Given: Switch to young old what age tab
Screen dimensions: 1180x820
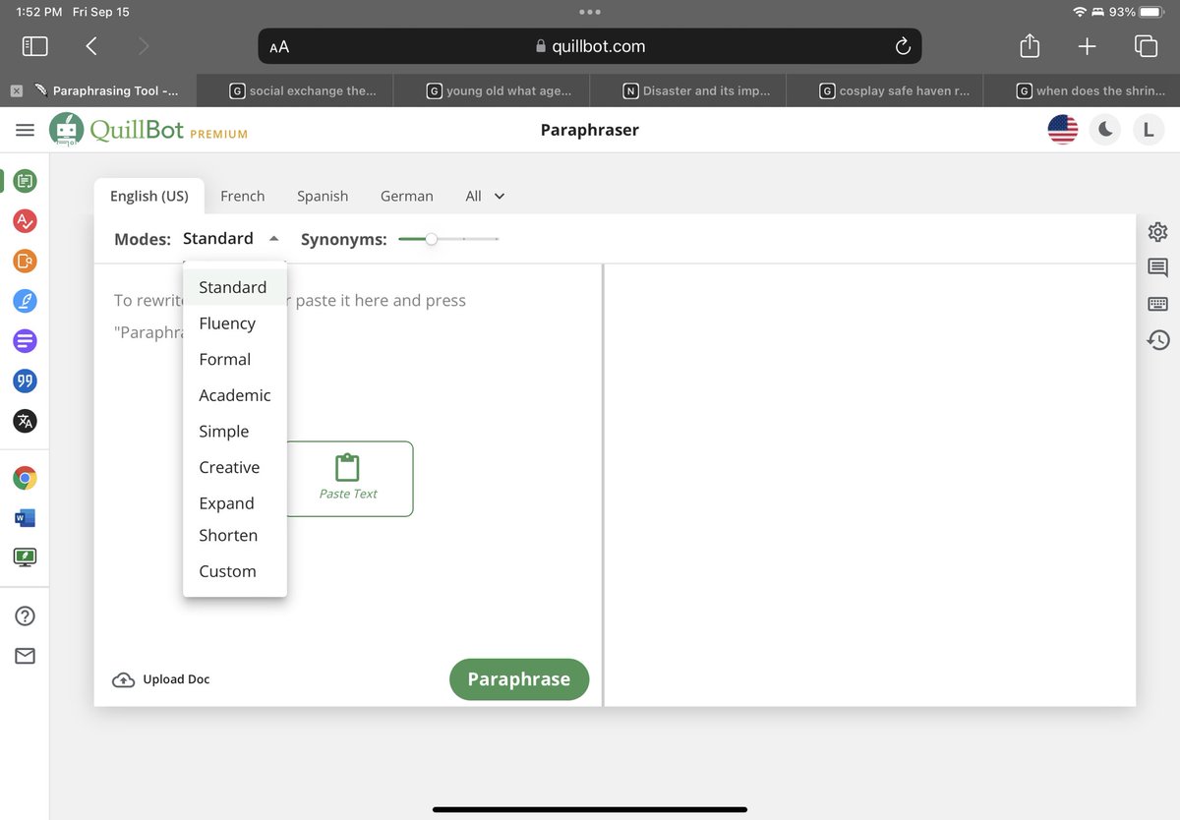Looking at the screenshot, I should click(492, 90).
